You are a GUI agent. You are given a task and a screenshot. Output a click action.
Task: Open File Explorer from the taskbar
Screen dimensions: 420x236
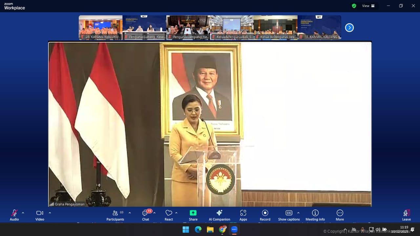pos(210,229)
